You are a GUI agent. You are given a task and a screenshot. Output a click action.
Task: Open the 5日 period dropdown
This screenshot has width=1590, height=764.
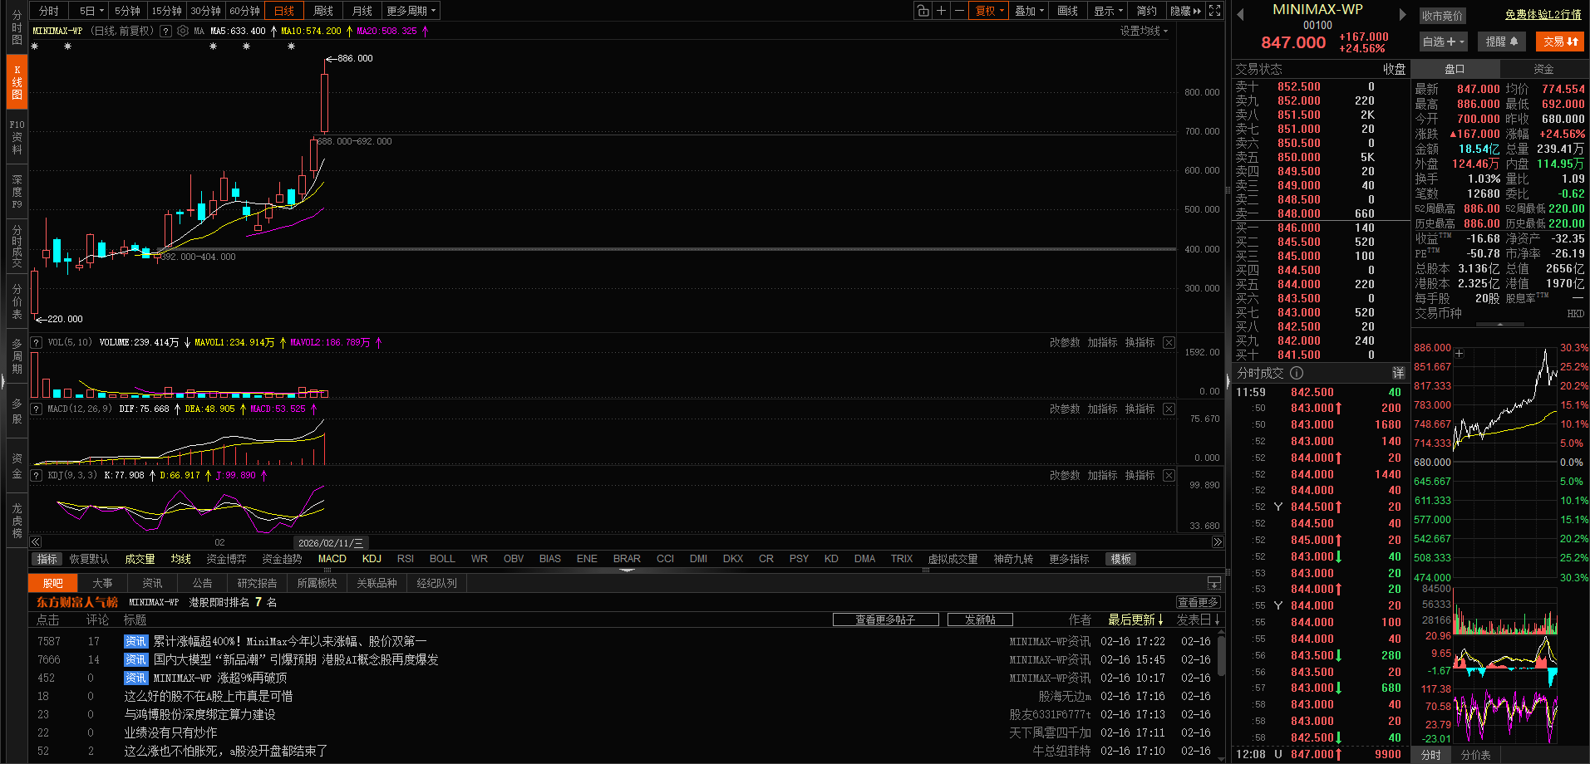click(x=91, y=11)
